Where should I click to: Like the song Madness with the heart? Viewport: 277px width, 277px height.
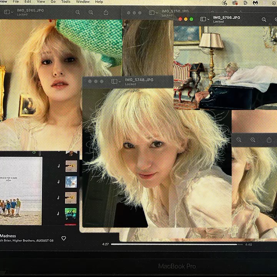click(64, 239)
